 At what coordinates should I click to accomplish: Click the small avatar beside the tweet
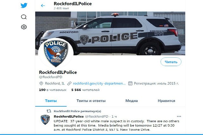point(45,120)
